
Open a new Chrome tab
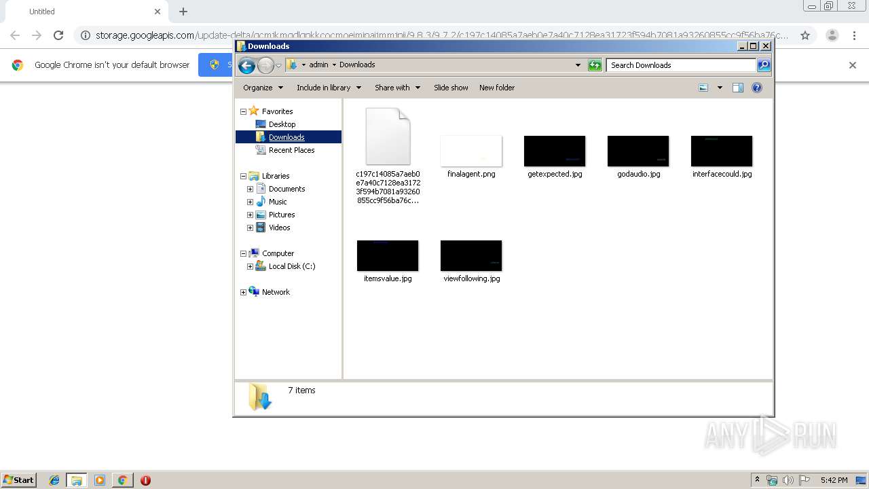tap(183, 12)
